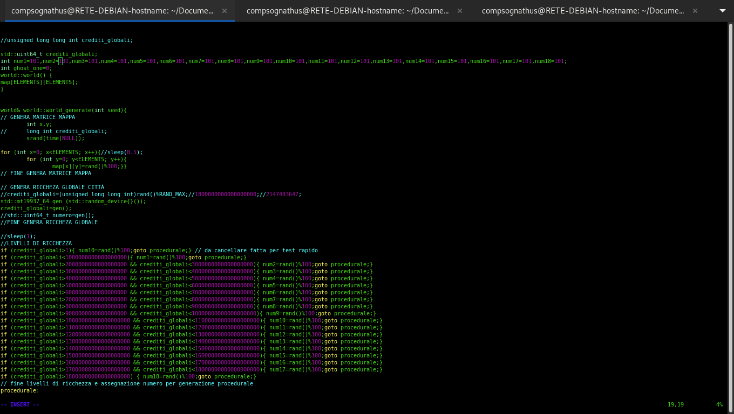This screenshot has width=734, height=414.
Task: Click the if-line assigning 'num11=rand()%100'
Action: pyautogui.click(x=192, y=327)
